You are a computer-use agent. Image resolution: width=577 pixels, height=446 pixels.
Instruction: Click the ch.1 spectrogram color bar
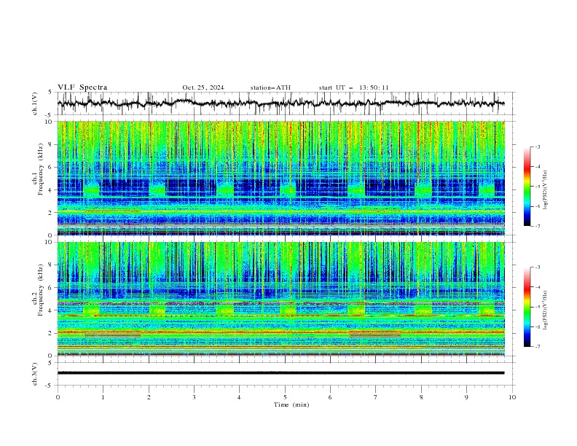tap(527, 187)
